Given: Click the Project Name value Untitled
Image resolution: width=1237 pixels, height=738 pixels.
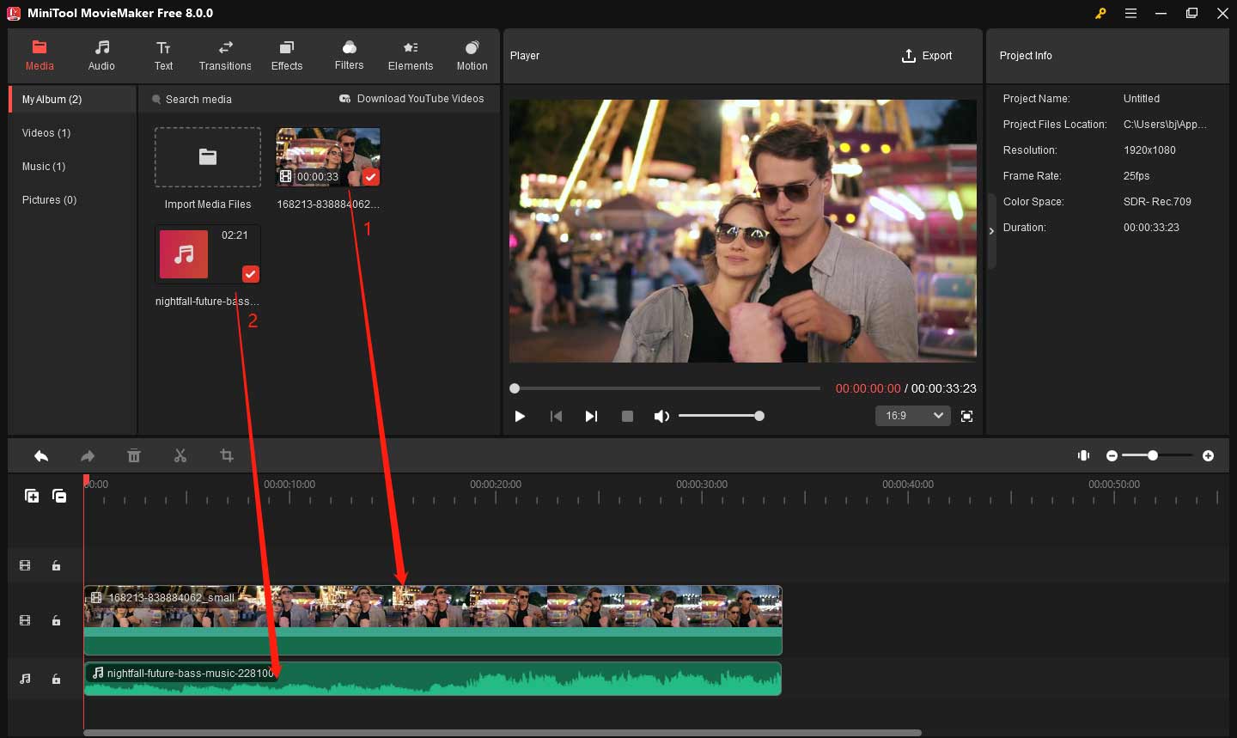Looking at the screenshot, I should click(x=1142, y=99).
